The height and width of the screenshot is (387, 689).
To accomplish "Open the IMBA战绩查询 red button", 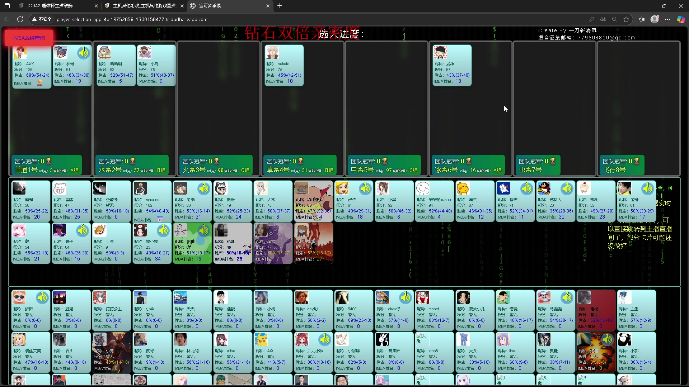I will (x=29, y=38).
